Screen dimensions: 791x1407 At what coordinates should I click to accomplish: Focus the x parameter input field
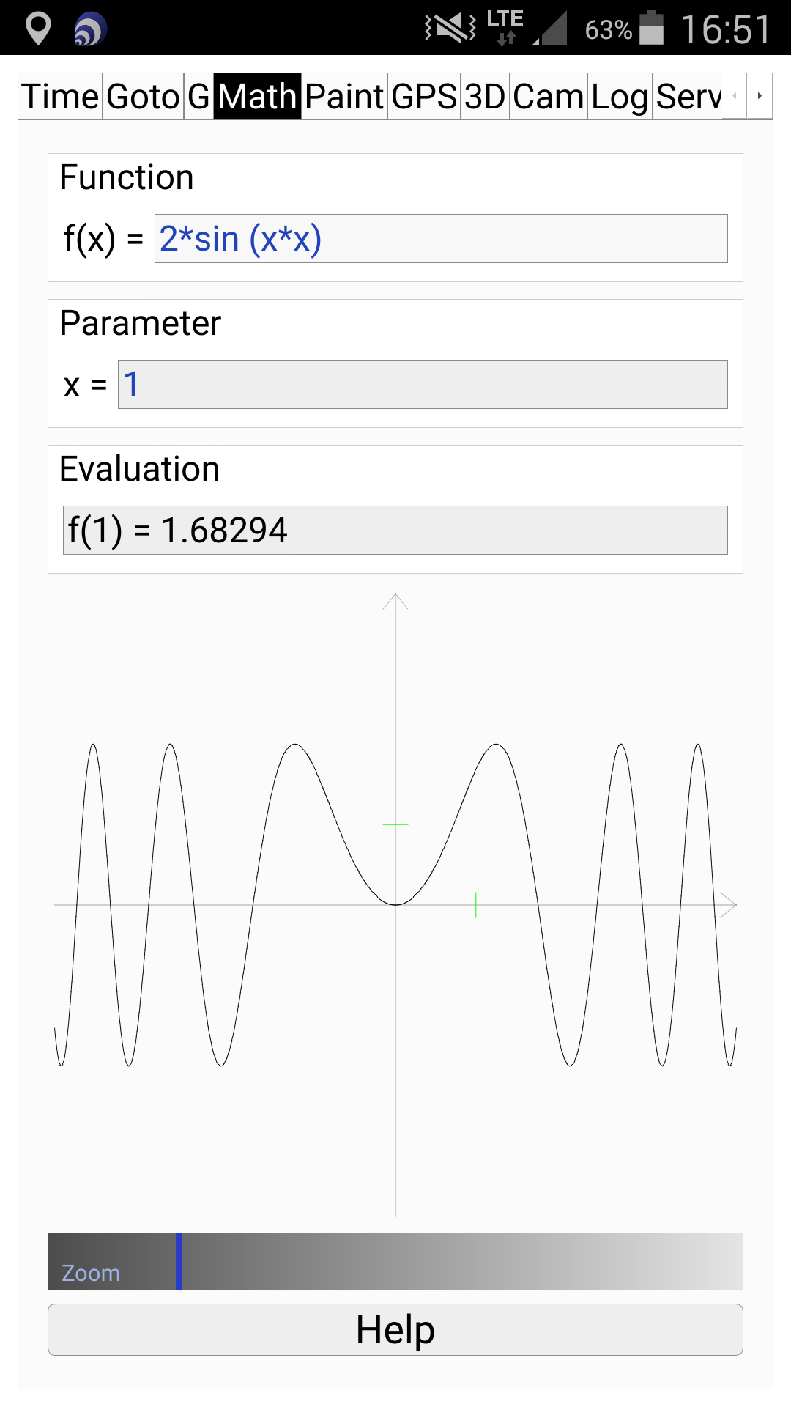click(423, 384)
